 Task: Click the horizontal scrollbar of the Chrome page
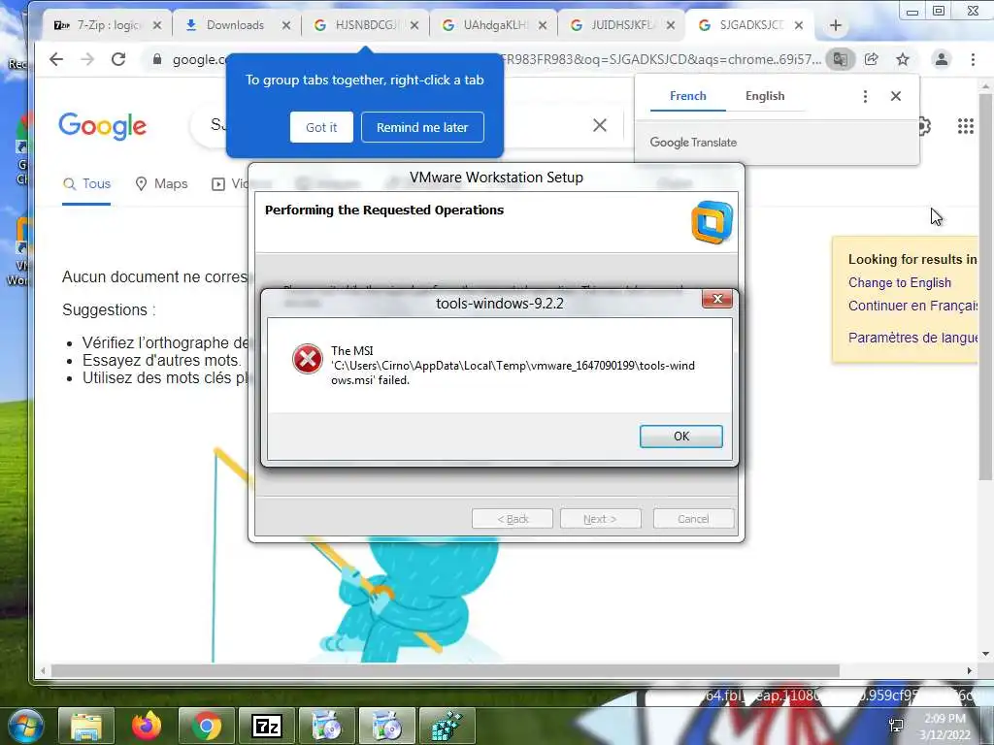445,670
